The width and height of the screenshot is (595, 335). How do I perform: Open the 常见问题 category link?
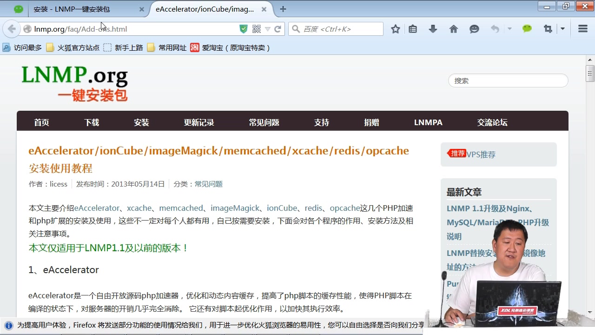tap(208, 184)
